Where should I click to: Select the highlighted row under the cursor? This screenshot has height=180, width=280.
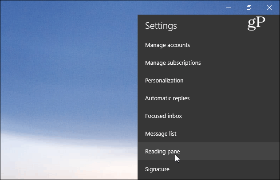(x=209, y=151)
